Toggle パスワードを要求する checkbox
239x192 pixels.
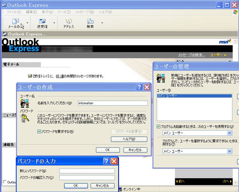click(39, 132)
